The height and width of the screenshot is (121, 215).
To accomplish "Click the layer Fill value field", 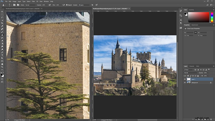I will 205,76.
